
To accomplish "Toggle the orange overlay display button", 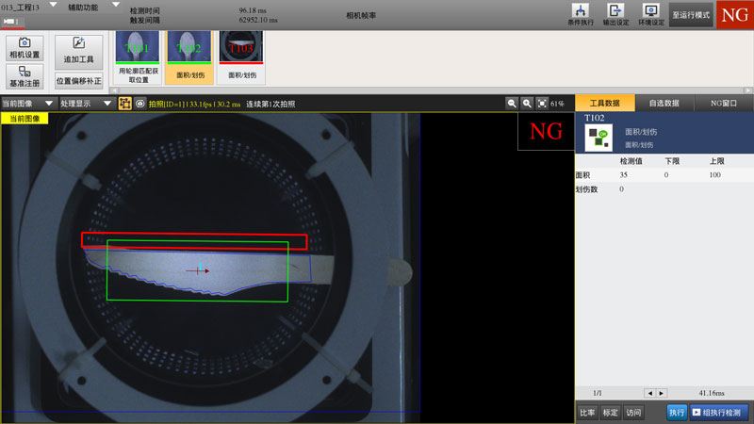I will click(x=124, y=104).
